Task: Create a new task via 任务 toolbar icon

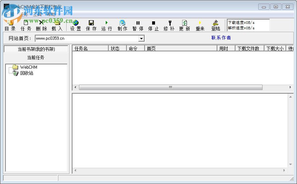Action: [26, 26]
